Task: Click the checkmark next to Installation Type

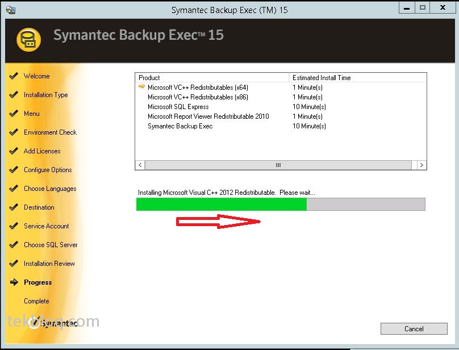Action: (14, 95)
